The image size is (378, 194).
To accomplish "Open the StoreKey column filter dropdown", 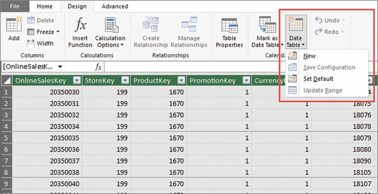I will 125,81.
